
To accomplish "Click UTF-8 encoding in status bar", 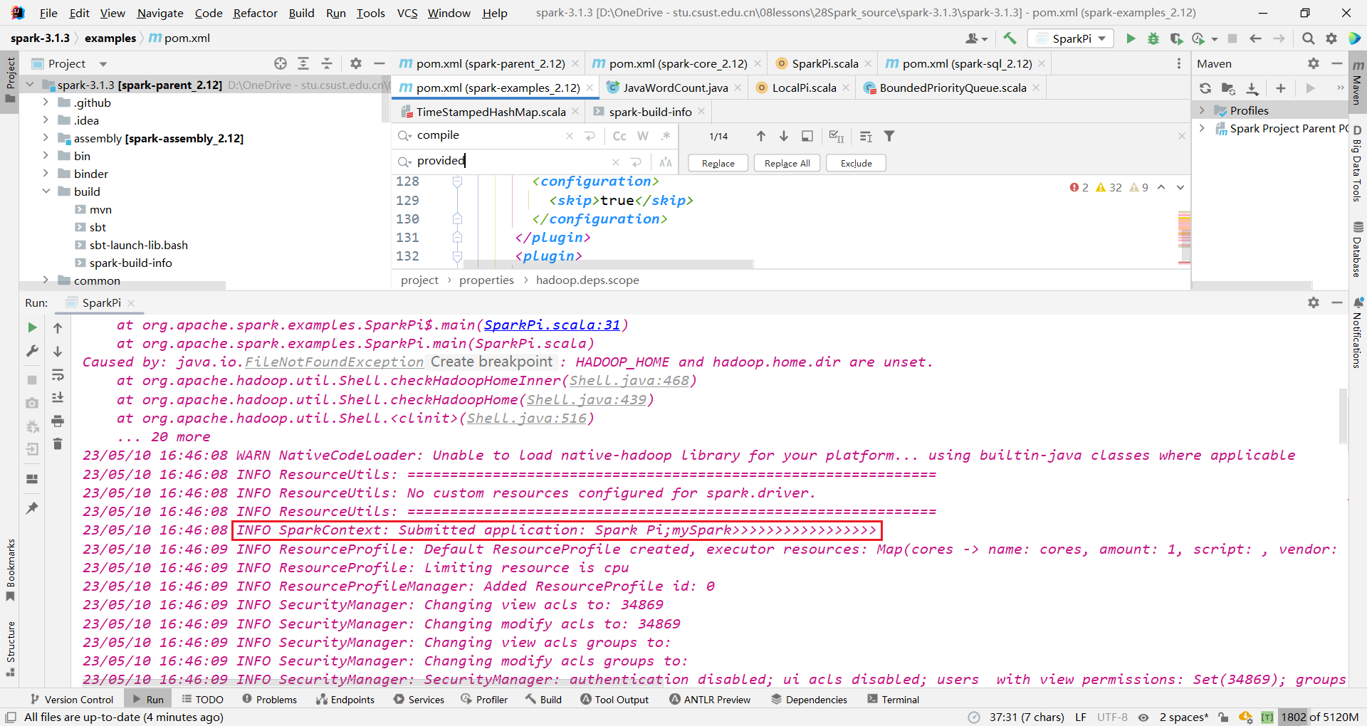I will coord(1112,717).
